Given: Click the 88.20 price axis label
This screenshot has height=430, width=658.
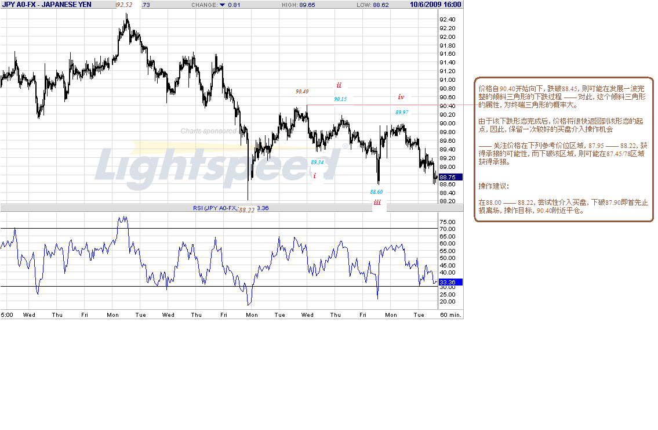Looking at the screenshot, I should 448,201.
